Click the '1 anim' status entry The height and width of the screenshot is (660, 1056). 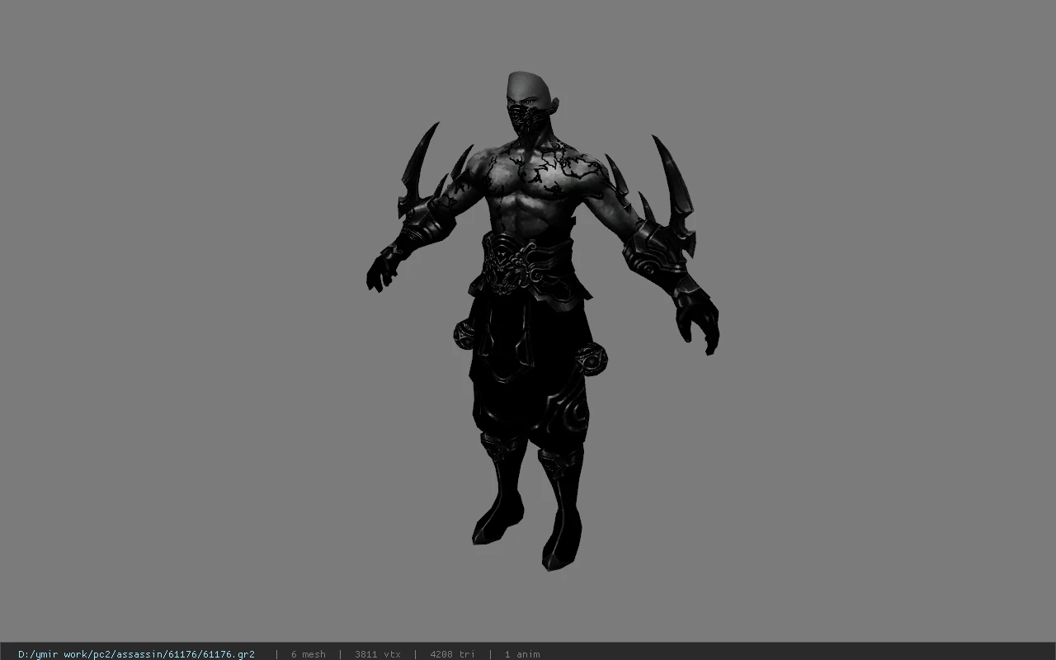(x=522, y=654)
